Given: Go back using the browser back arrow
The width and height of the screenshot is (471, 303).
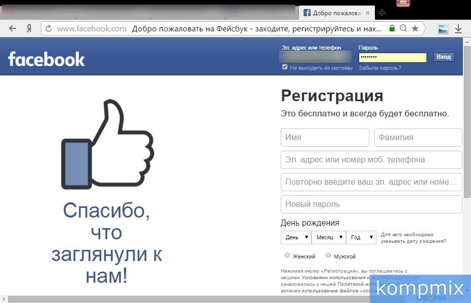Looking at the screenshot, I should tap(13, 28).
